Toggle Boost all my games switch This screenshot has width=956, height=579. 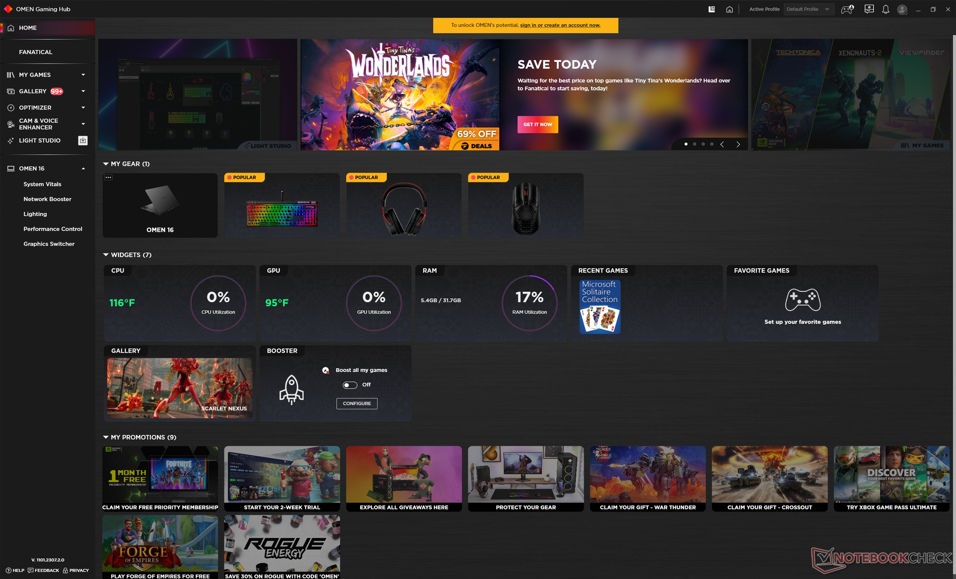click(350, 385)
